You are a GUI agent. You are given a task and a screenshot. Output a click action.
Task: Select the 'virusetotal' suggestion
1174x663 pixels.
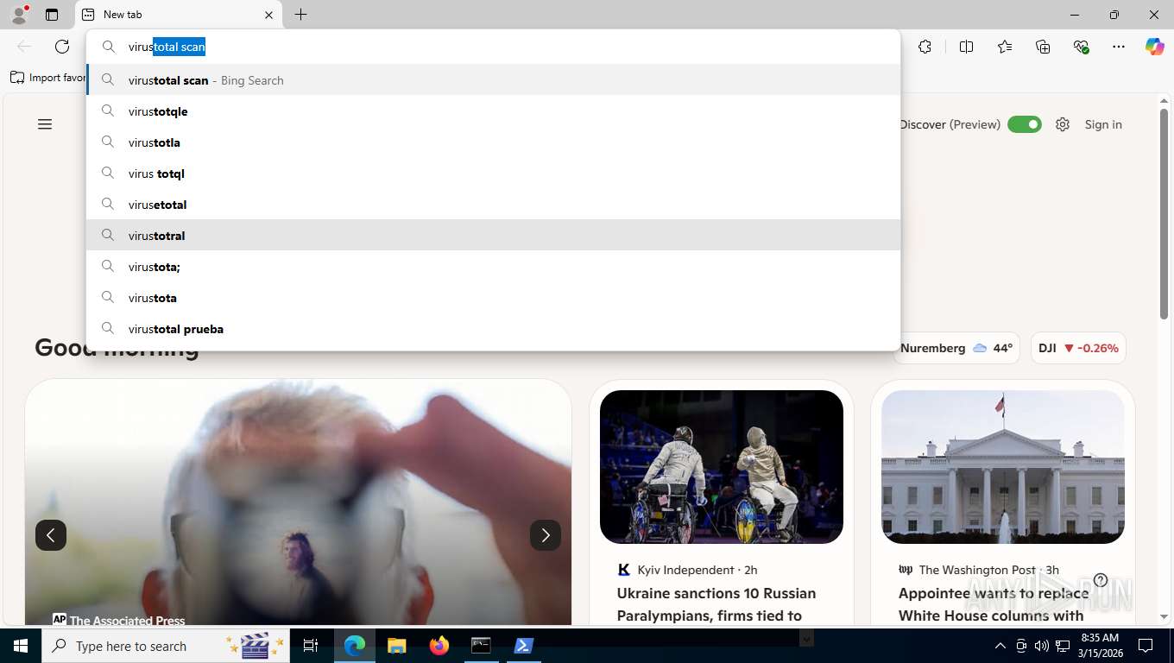(x=493, y=205)
